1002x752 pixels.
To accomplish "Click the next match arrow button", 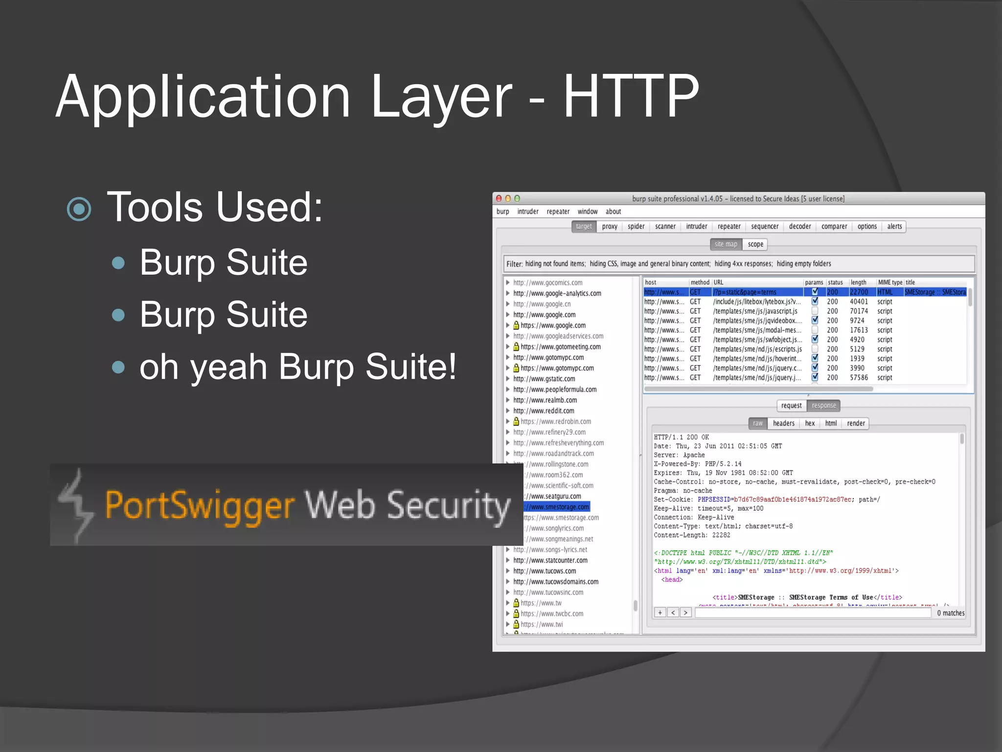I will 685,612.
